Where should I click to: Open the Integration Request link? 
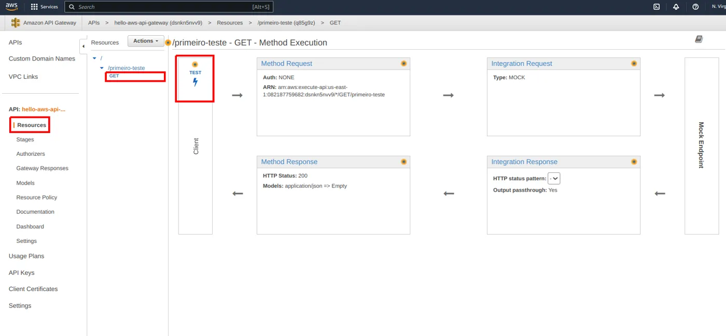tap(522, 63)
